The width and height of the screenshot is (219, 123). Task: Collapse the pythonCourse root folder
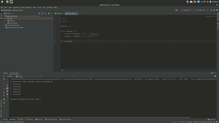[x=4, y=16]
